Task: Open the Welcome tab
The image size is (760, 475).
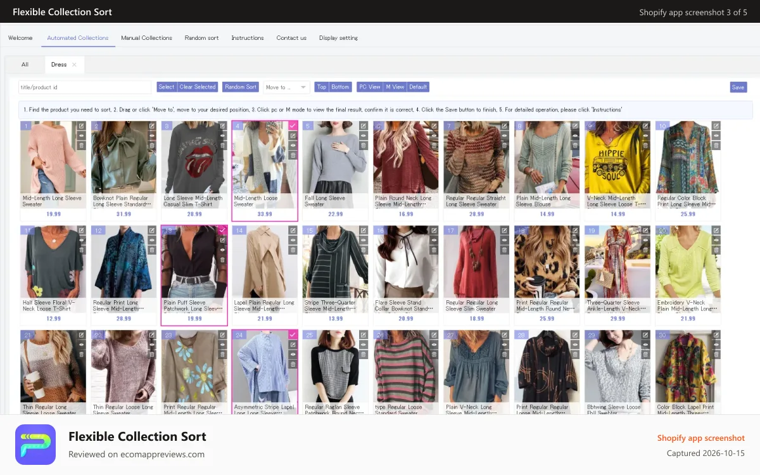Action: (x=20, y=38)
